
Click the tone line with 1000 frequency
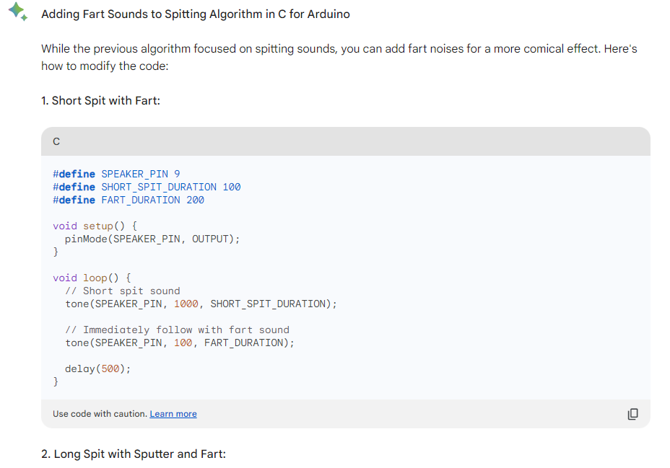coord(201,304)
